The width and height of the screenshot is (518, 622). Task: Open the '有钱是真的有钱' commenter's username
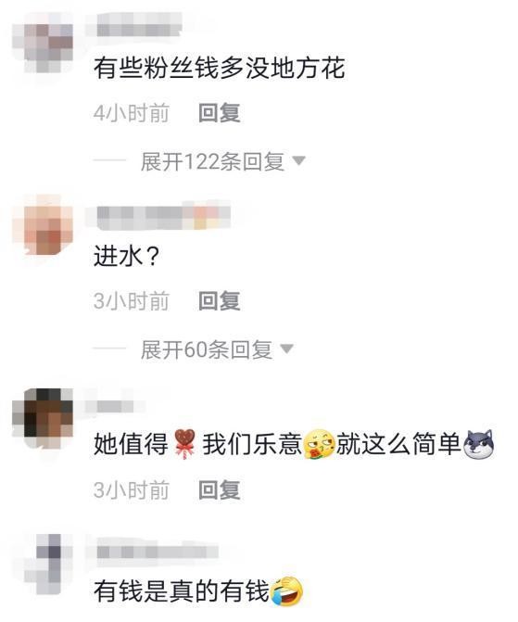[158, 552]
